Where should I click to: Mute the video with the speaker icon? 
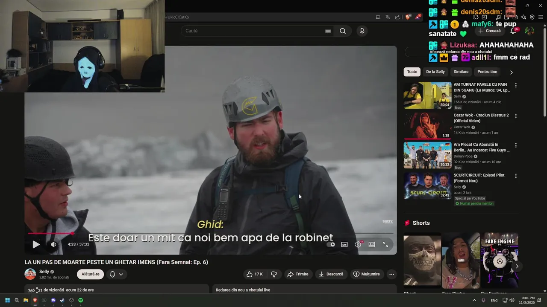click(53, 244)
